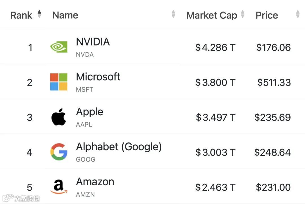Open the Microsoft company link
This screenshot has height=204, width=305.
pos(98,77)
